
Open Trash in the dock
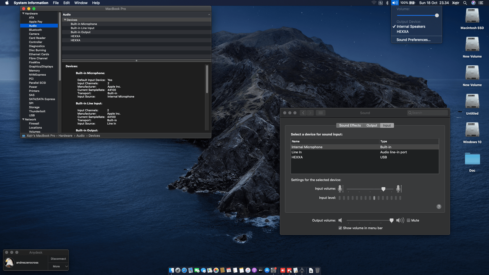pos(317,270)
